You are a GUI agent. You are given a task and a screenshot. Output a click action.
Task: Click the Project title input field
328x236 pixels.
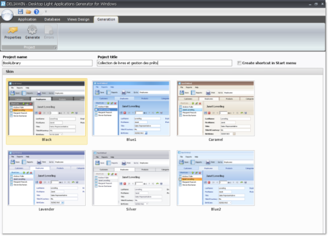pyautogui.click(x=165, y=63)
